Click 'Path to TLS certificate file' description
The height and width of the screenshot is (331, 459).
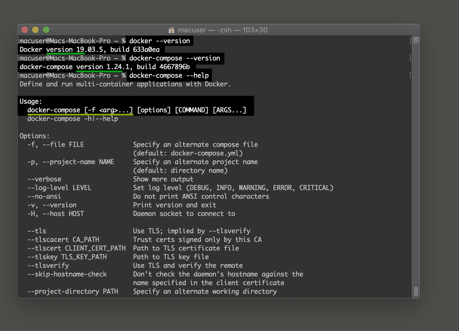(186, 248)
